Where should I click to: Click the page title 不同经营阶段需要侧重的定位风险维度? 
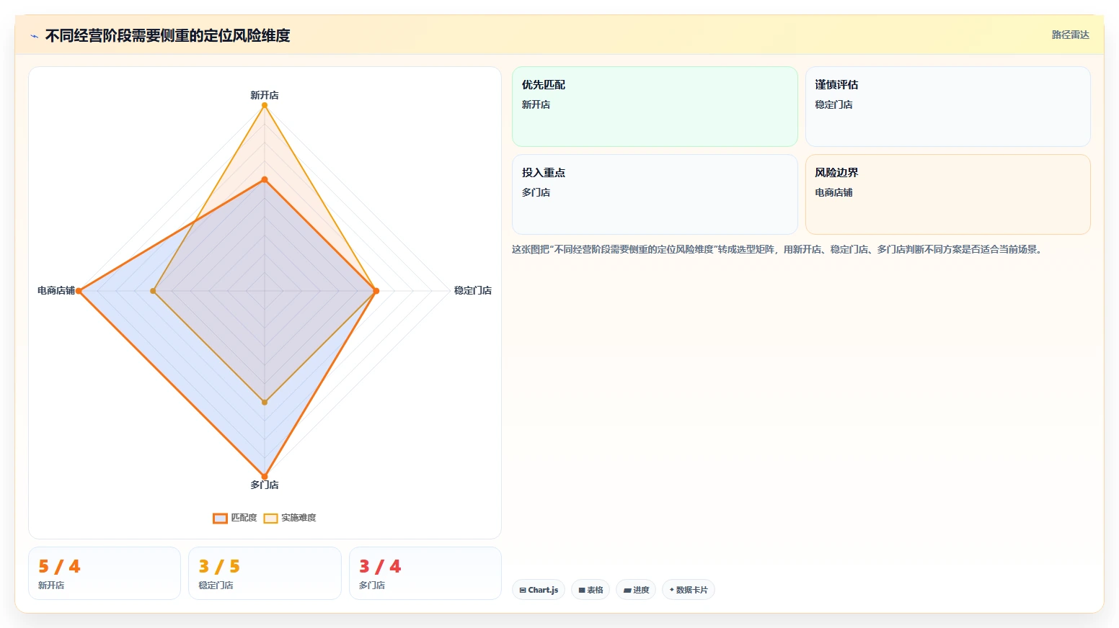[167, 35]
